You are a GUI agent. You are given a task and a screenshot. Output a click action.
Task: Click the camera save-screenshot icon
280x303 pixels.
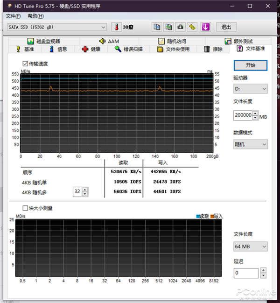pos(180,27)
